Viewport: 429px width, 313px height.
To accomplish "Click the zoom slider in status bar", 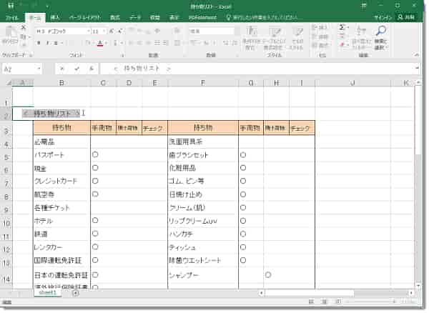I will coord(374,304).
